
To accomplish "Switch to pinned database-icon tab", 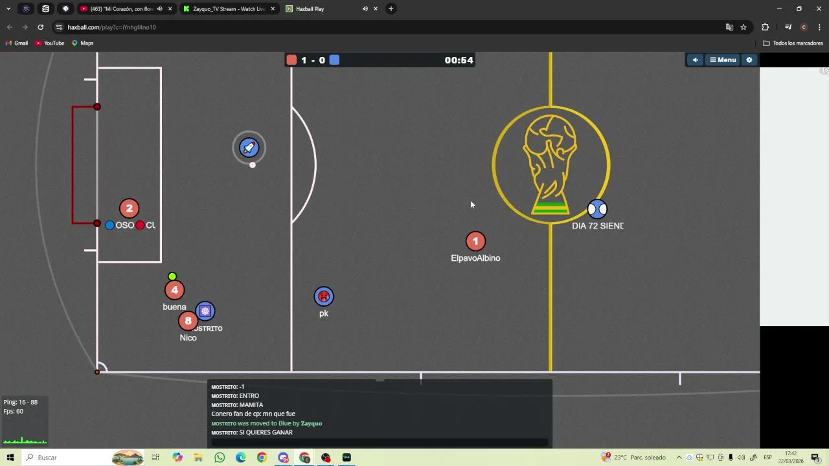I will point(45,8).
